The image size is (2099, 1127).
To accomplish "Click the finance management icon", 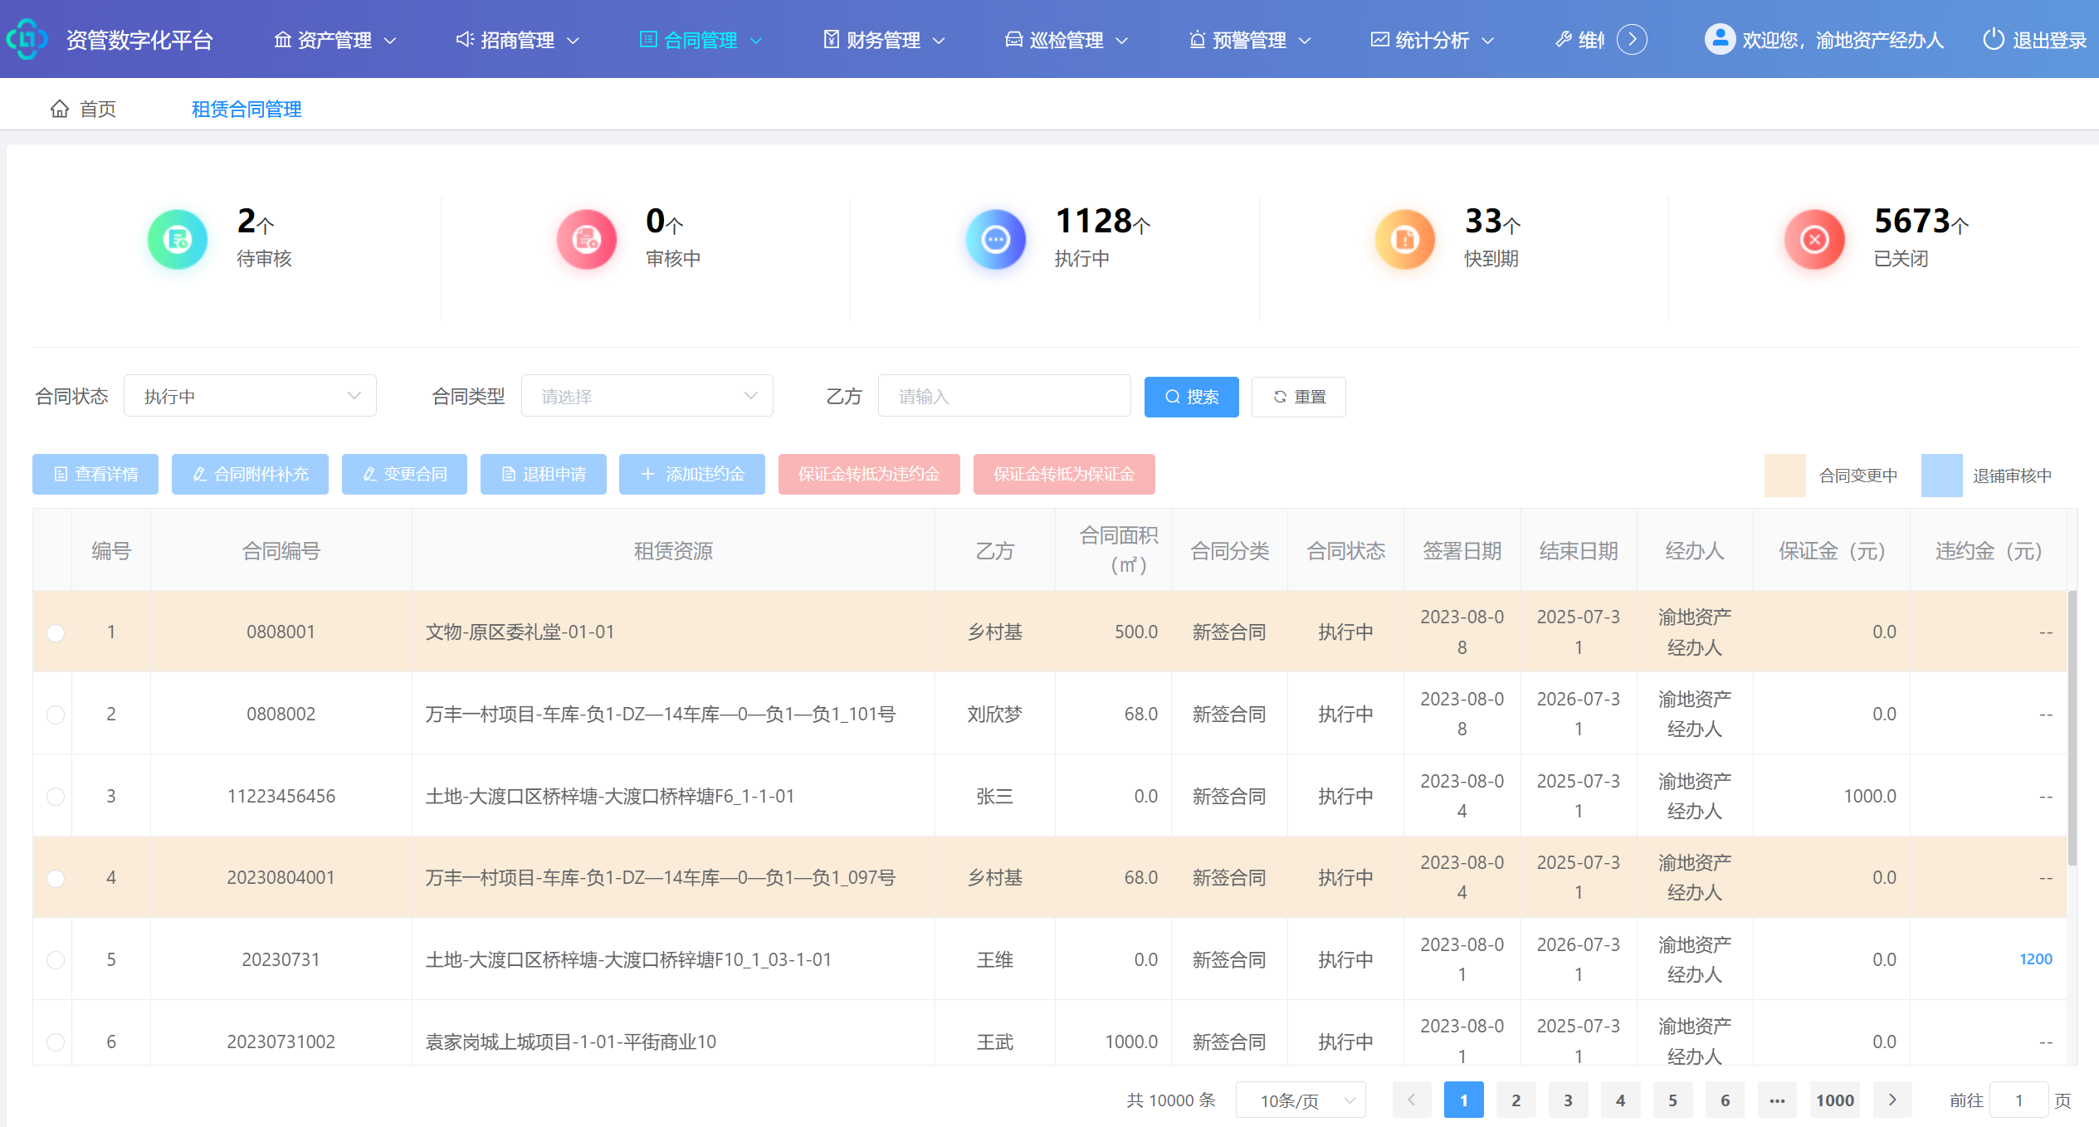I will (x=831, y=39).
